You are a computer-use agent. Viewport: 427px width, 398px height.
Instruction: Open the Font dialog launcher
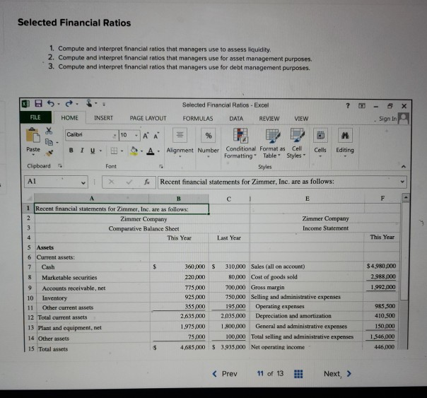click(x=161, y=166)
